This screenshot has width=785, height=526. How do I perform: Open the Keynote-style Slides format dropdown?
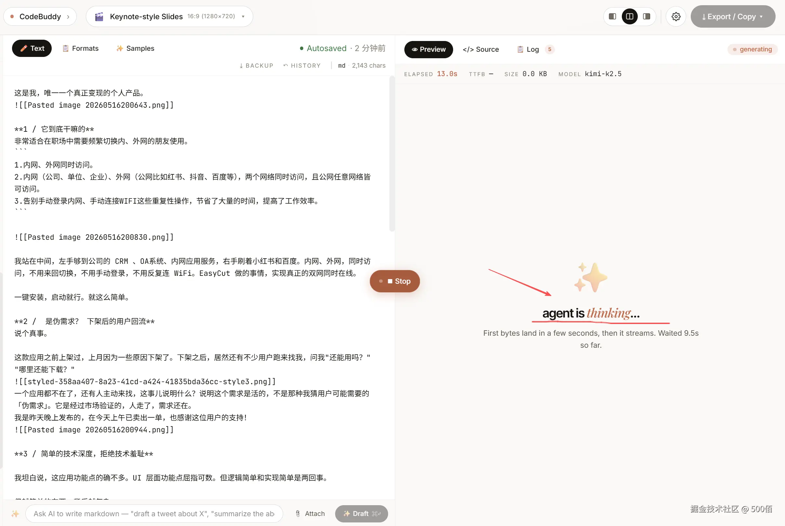pos(169,17)
